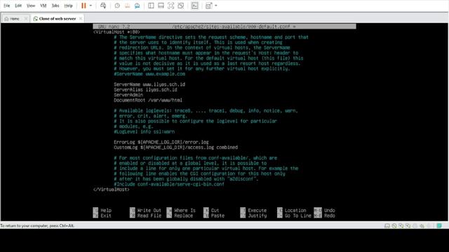Toggle the thumbnail bar view
The height and width of the screenshot is (252, 449).
tap(161, 6)
